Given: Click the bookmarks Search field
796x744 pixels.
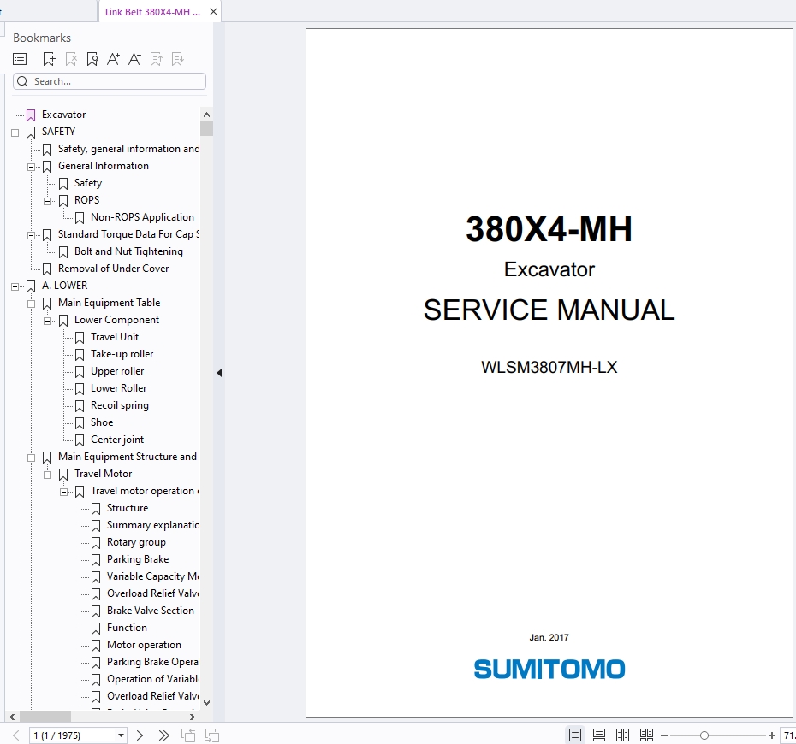Looking at the screenshot, I should 110,81.
